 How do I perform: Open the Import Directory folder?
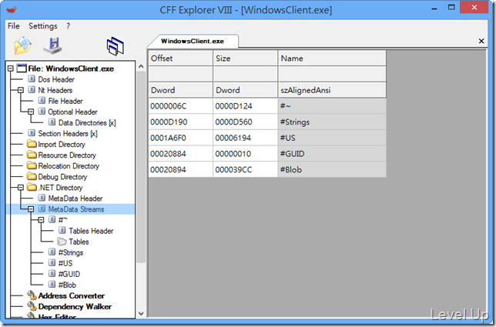tap(62, 144)
